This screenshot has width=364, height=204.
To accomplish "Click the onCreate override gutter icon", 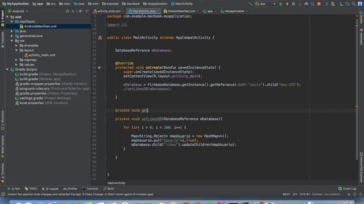I will click(100, 67).
